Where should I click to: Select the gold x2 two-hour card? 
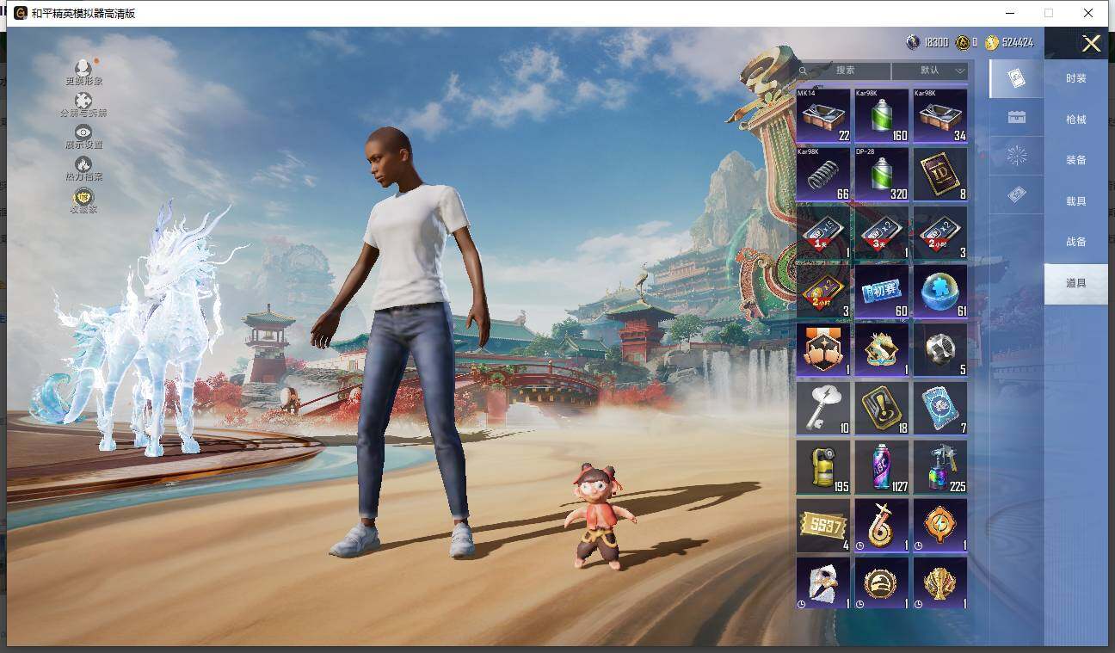coord(823,291)
